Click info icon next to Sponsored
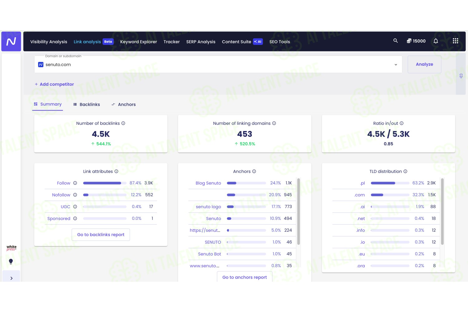The width and height of the screenshot is (468, 312). [75, 219]
